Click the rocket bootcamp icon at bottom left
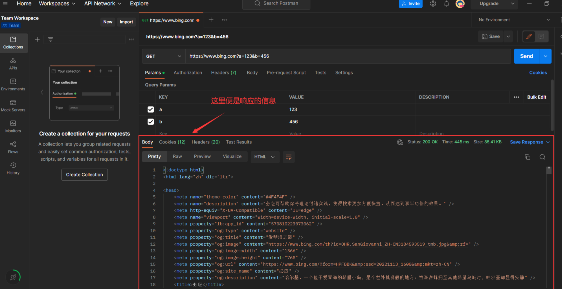Image resolution: width=562 pixels, height=289 pixels. click(13, 277)
